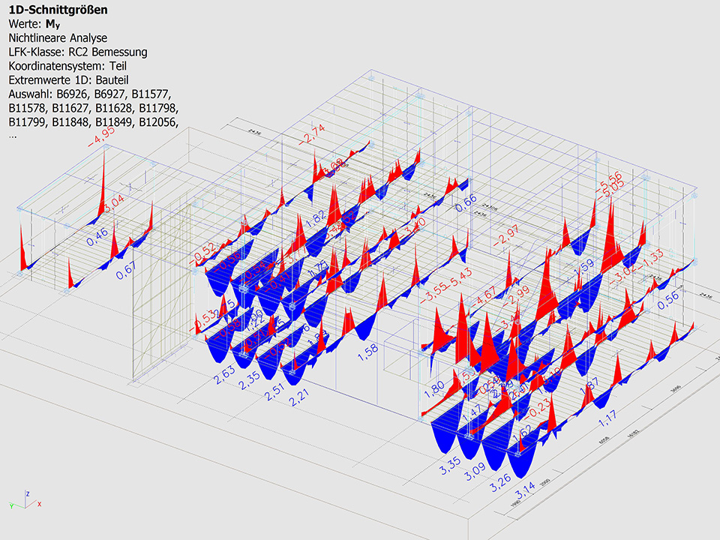Select the Extremwerte 1D: Bauteil line

click(x=70, y=79)
